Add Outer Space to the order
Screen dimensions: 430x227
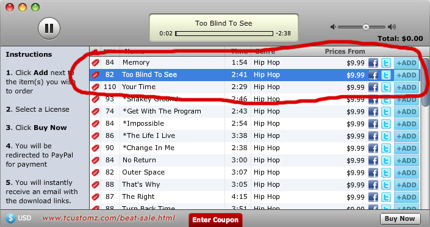[406, 173]
